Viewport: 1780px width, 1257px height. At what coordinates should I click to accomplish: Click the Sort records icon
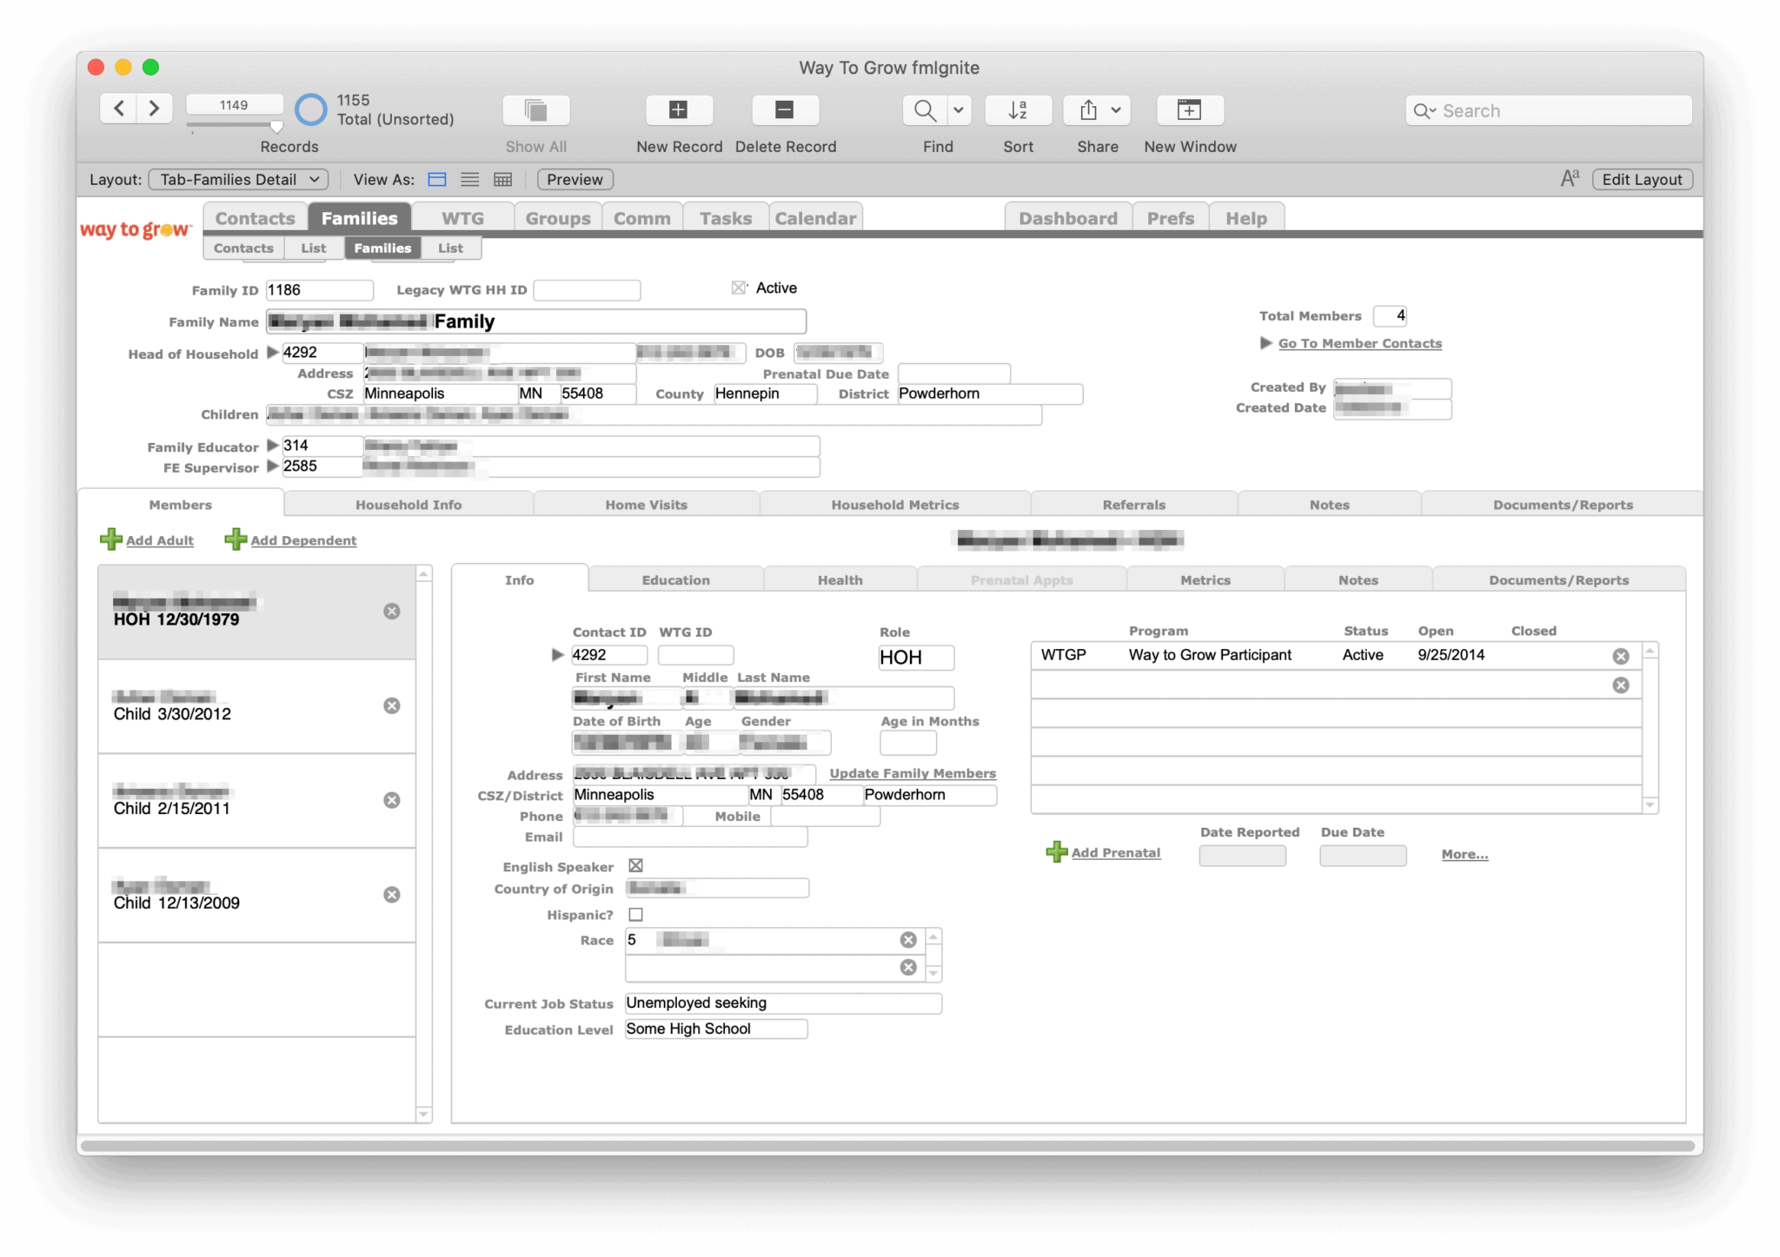pos(1018,110)
